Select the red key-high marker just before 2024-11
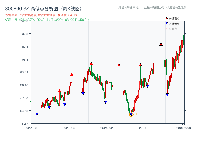 tap(140, 65)
